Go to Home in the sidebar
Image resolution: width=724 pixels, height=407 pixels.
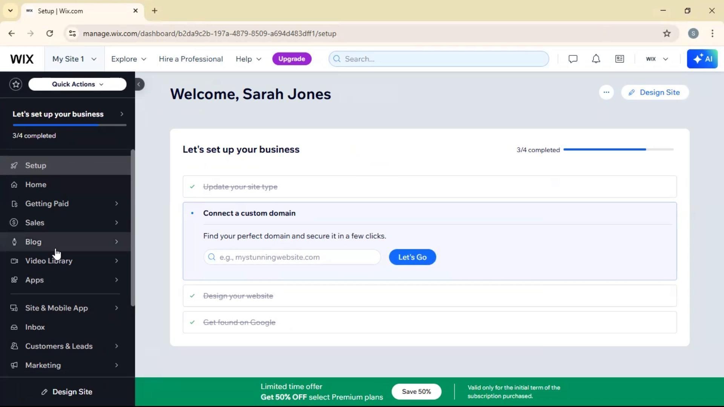coord(36,184)
